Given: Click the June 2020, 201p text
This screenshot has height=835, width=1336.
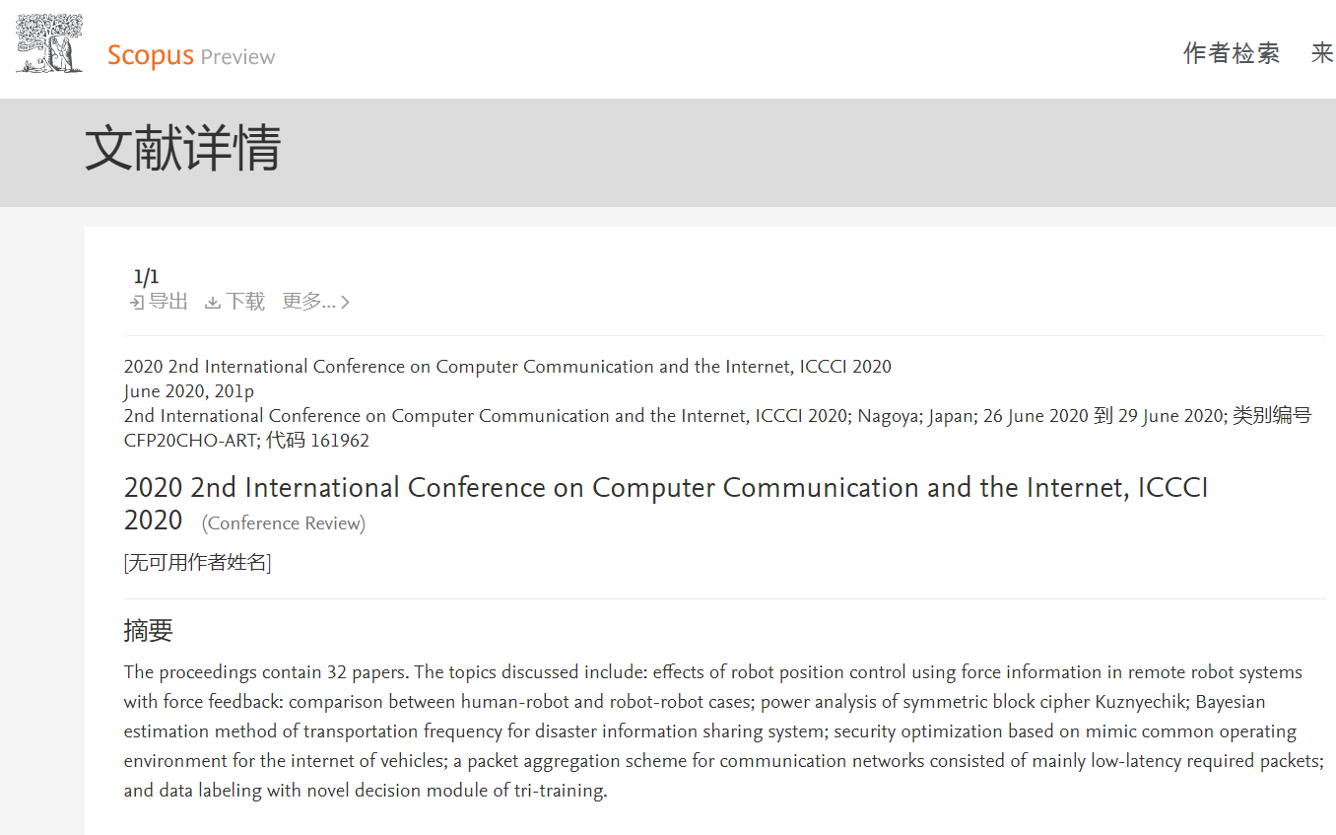Looking at the screenshot, I should 189,391.
